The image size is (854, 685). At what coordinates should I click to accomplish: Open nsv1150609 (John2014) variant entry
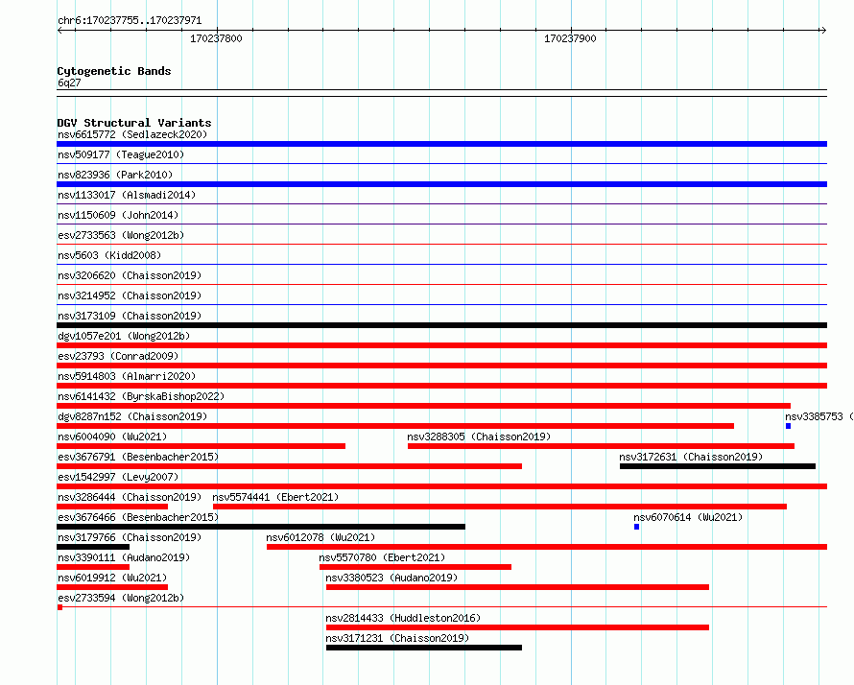pos(118,215)
